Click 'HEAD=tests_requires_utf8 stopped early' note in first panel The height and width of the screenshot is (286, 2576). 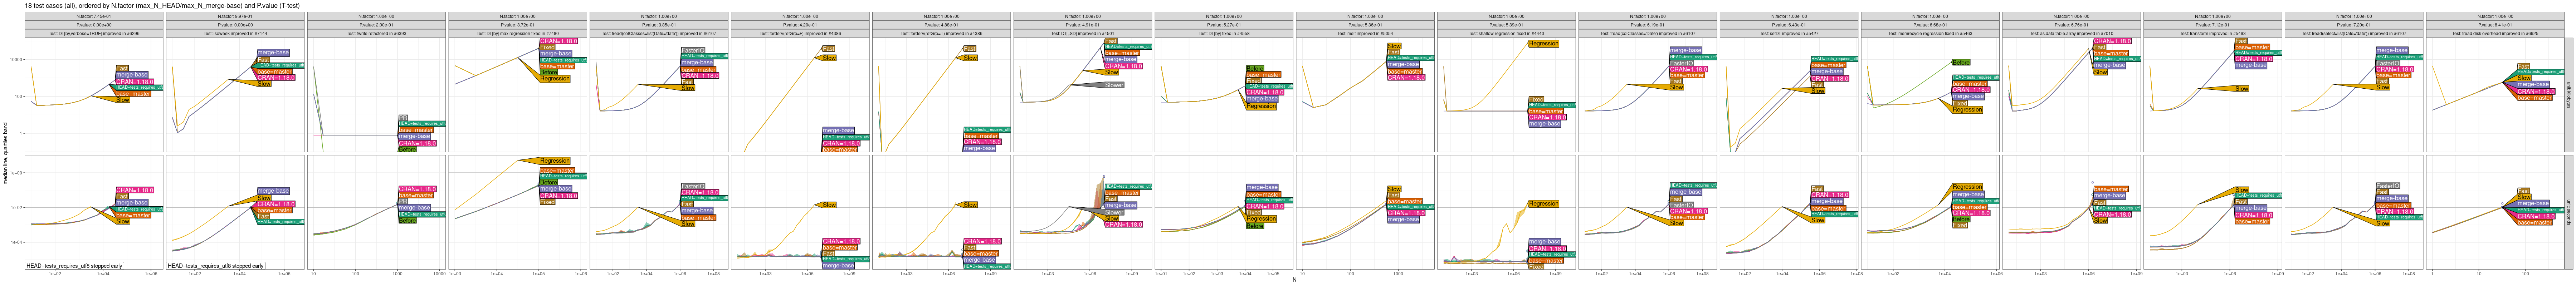click(74, 266)
